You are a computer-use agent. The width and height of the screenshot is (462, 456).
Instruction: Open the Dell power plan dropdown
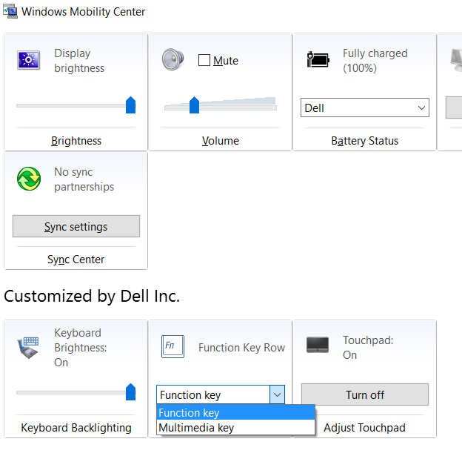pyautogui.click(x=365, y=108)
